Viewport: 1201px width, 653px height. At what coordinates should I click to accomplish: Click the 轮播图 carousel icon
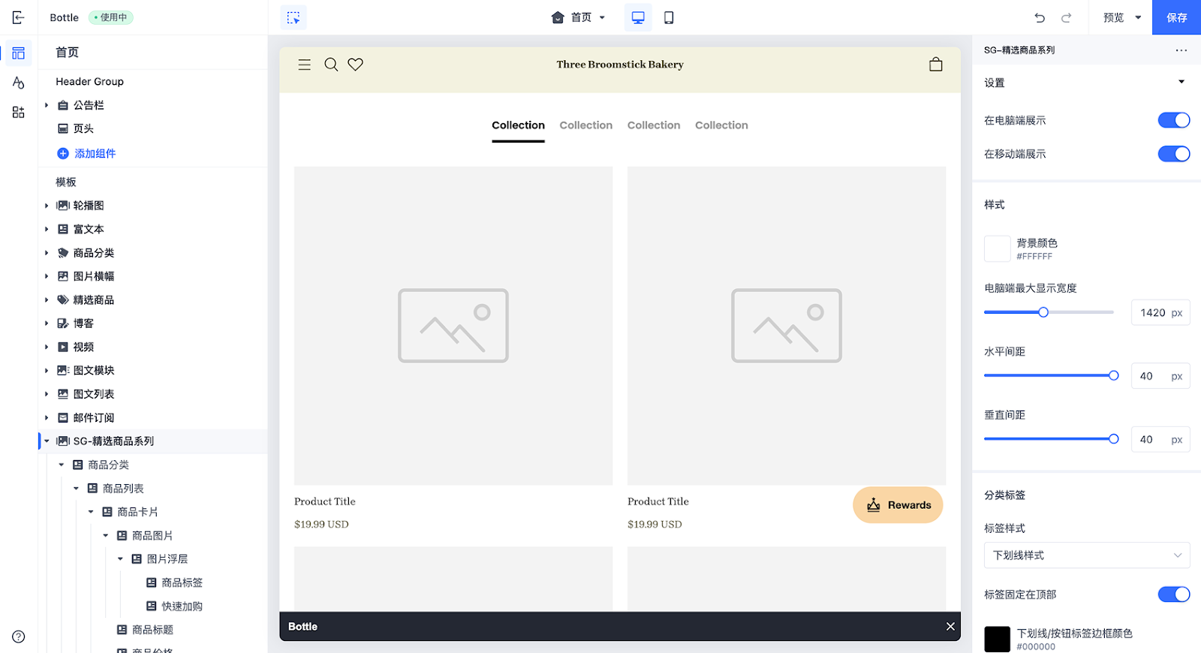point(63,206)
